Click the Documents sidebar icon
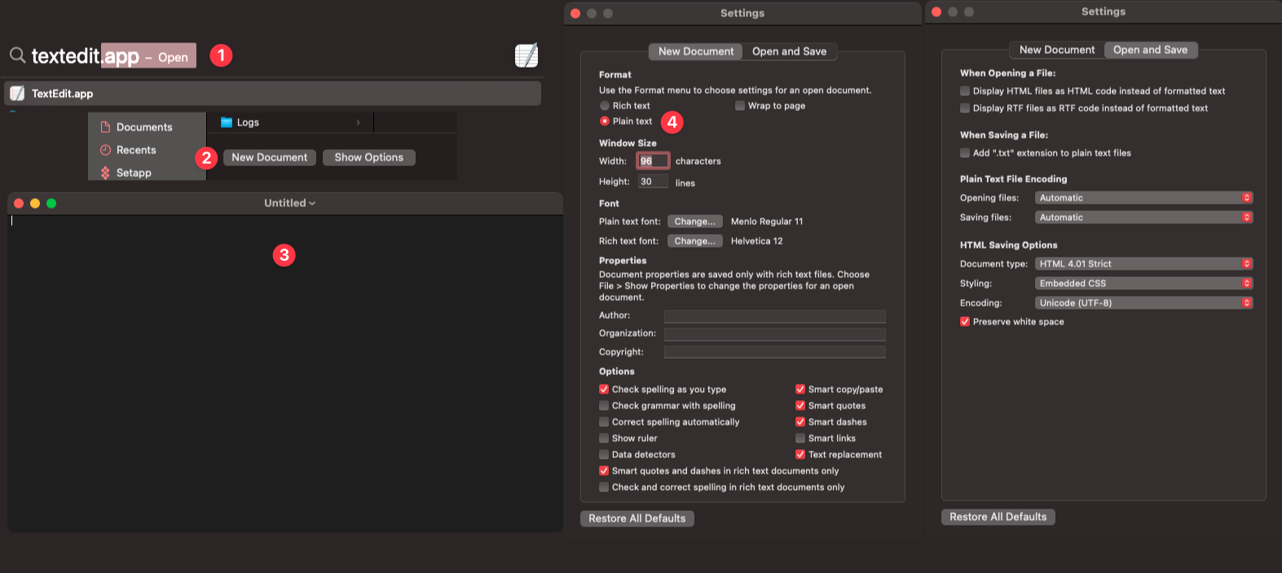 [x=105, y=127]
